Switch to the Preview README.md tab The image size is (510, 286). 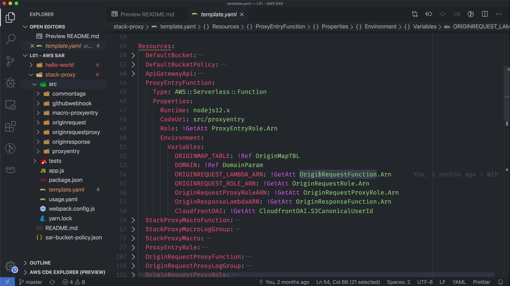point(147,14)
